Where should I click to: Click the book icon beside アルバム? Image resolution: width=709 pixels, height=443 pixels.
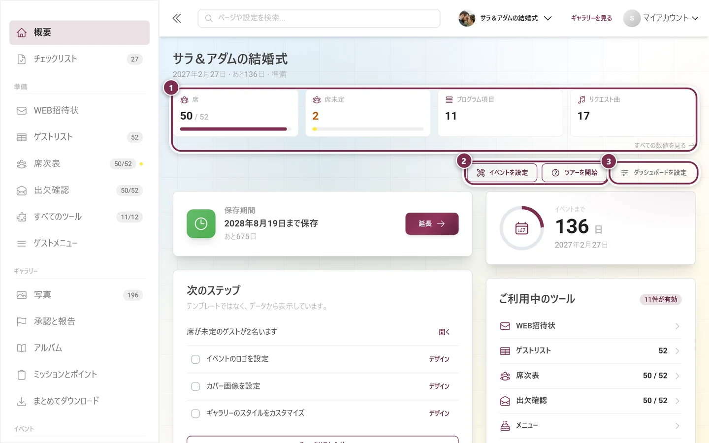[22, 348]
